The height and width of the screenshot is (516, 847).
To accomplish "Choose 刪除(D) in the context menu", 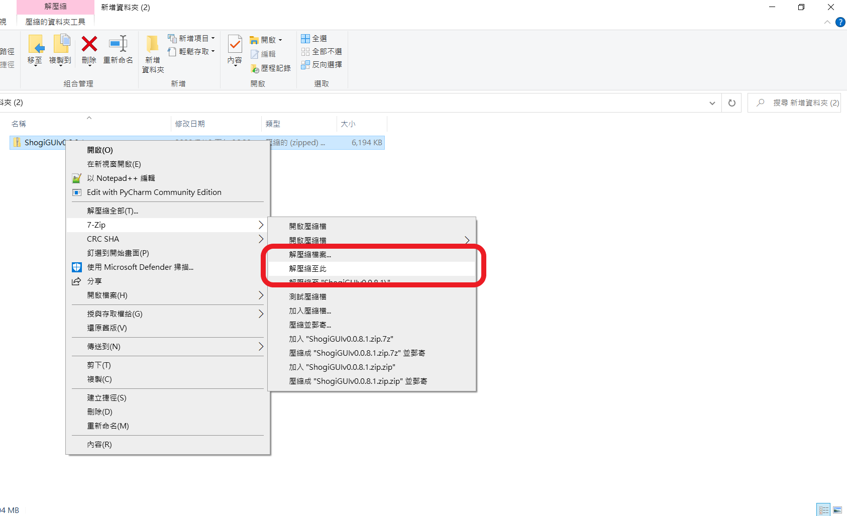I will tap(168, 412).
